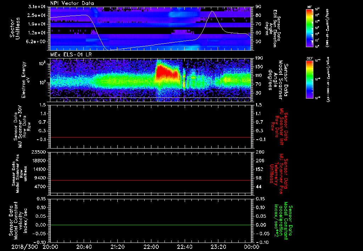
Task: Click the red line in MU Scanner +30V panel
Action: 150,137
